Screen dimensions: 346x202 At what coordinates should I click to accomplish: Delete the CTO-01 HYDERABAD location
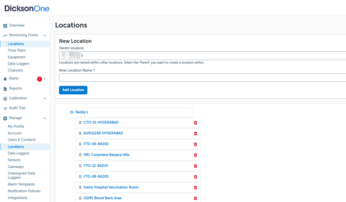195,123
